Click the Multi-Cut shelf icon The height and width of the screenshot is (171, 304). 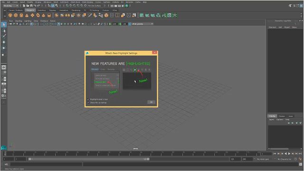pyautogui.click(x=90, y=15)
